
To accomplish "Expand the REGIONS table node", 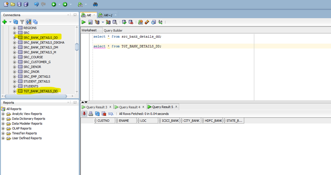I will 14,28.
